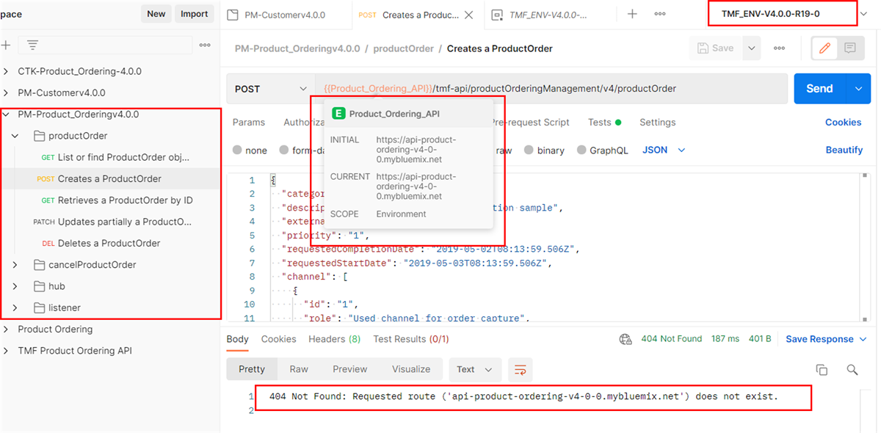881x433 pixels.
Task: Click the Send button
Action: [819, 87]
